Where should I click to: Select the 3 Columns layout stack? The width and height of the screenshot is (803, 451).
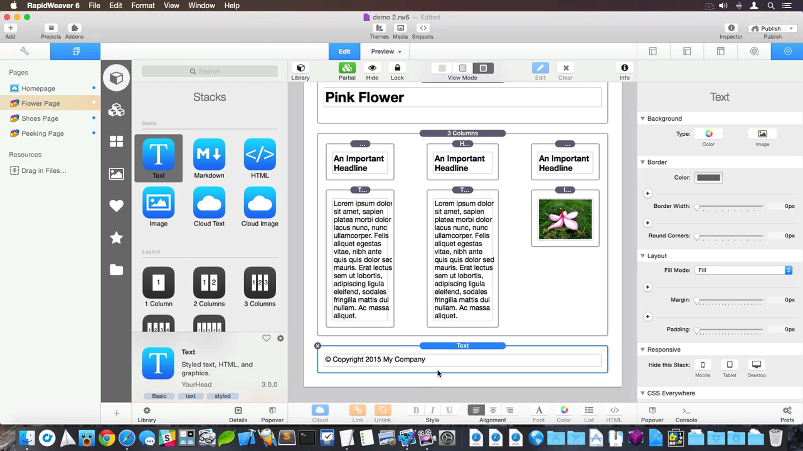coord(260,287)
